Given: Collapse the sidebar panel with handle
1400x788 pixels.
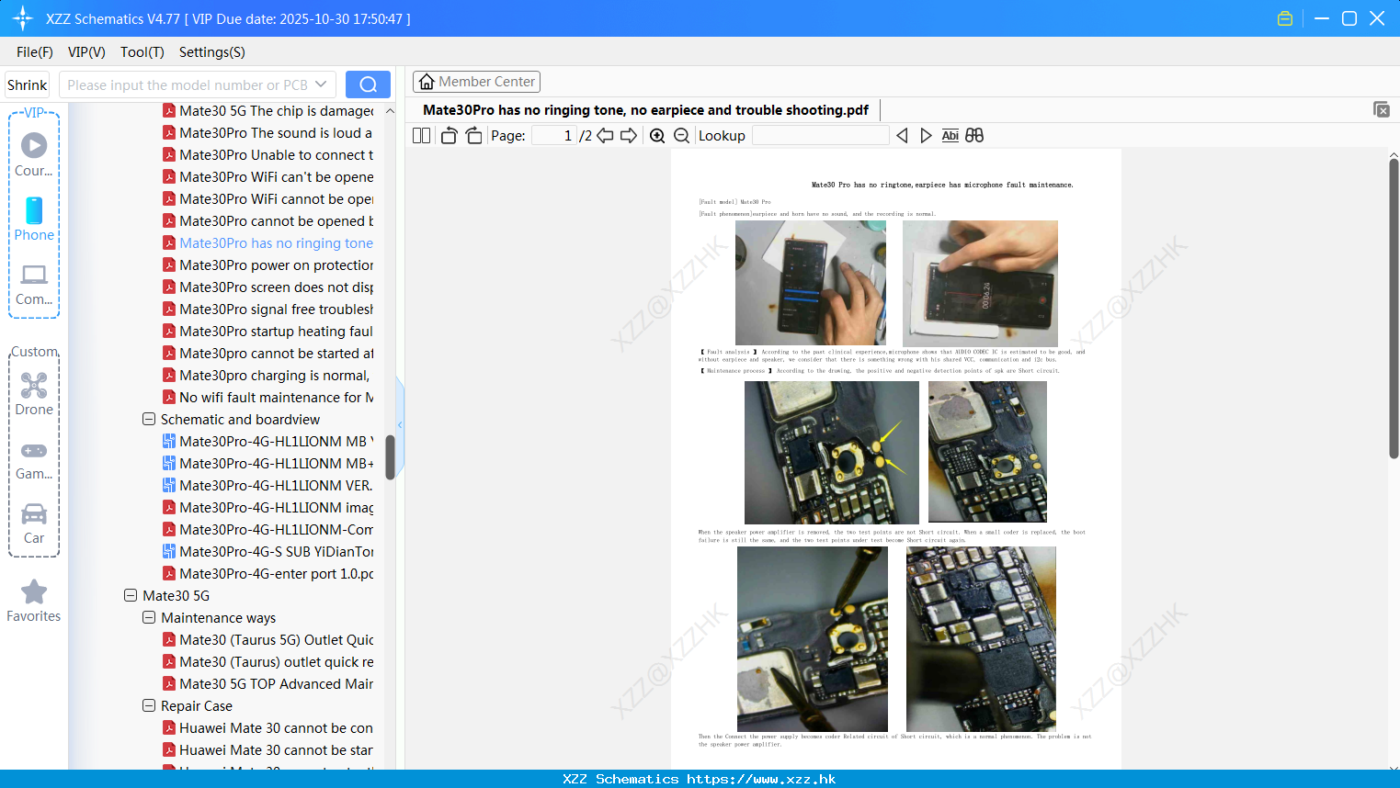Looking at the screenshot, I should click(x=400, y=424).
